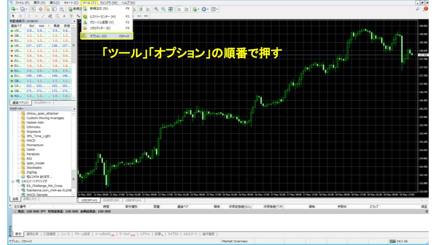Click the ウィンドウ (W) menu bar item
This screenshot has height=245, width=436.
(109, 3)
